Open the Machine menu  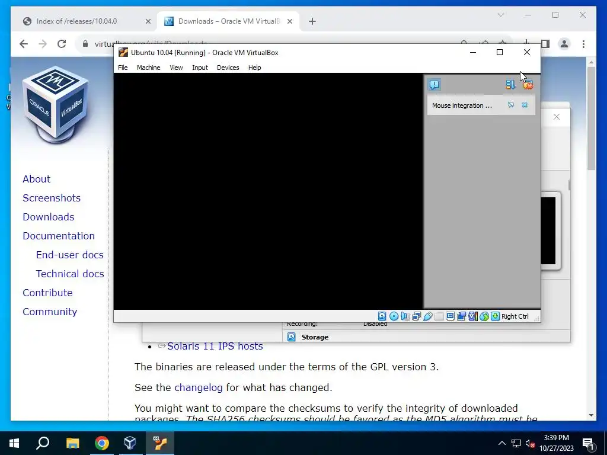point(148,68)
